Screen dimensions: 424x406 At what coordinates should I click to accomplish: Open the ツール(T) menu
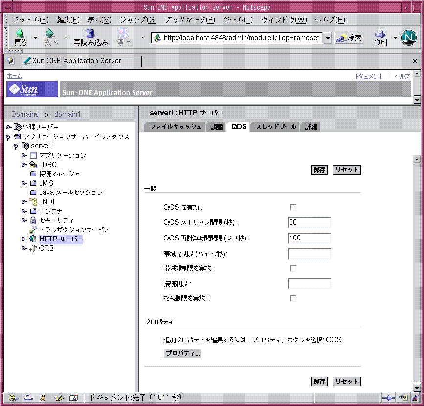tap(238, 20)
